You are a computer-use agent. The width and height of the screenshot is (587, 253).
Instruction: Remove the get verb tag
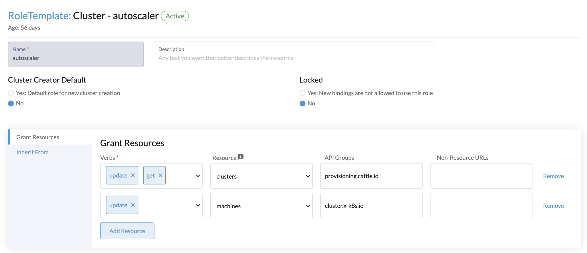(x=161, y=175)
